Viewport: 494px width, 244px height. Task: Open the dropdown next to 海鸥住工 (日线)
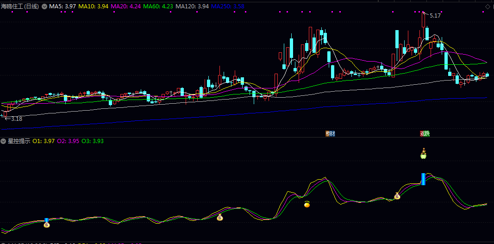coord(44,6)
